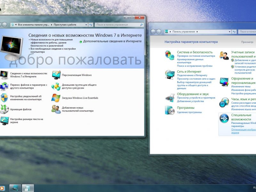This screenshot has height=192, width=256.
Task: Select the 'Все элементы панели упр...' breadcrumb
Action: 34,25
